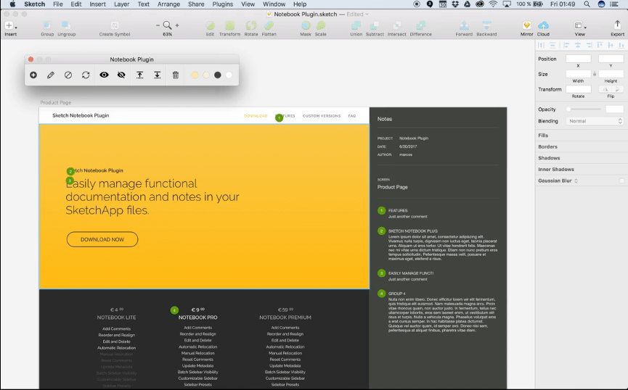Open Cloud upload in the toolbar
This screenshot has height=390, width=628.
(543, 27)
